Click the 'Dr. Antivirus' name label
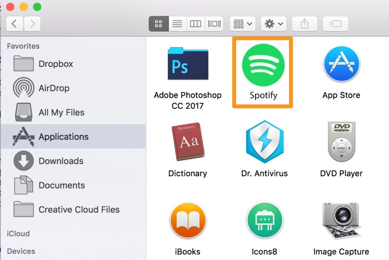Image resolution: width=389 pixels, height=260 pixels. (265, 173)
